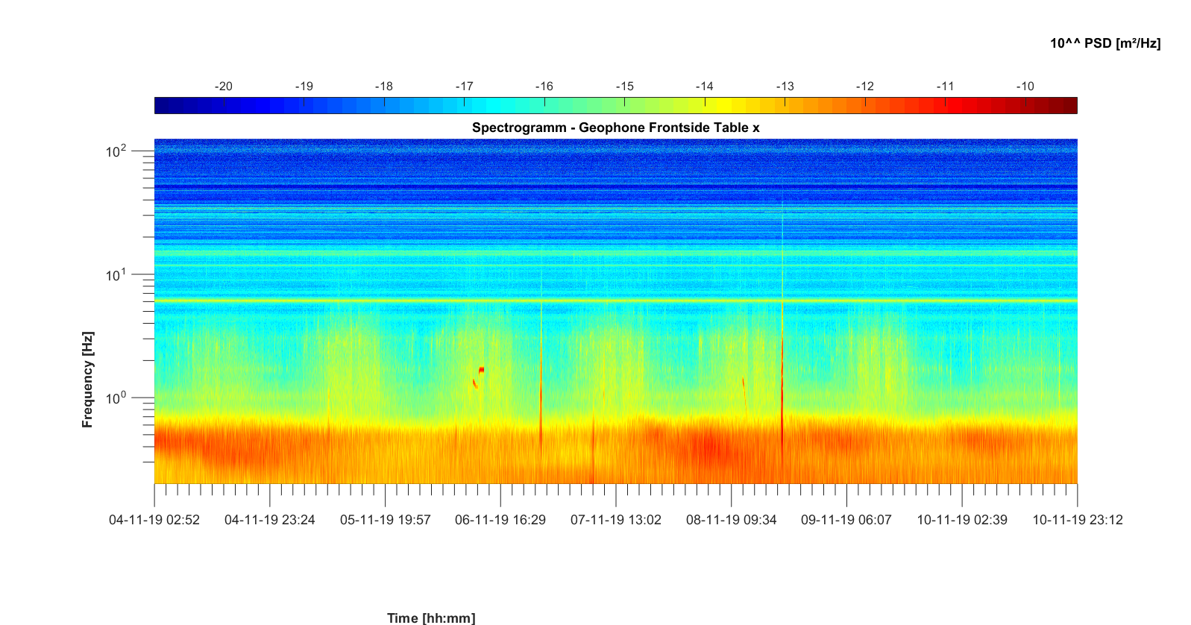This screenshot has width=1191, height=625.
Task: Click the colorbar tick label -19
Action: pyautogui.click(x=304, y=87)
